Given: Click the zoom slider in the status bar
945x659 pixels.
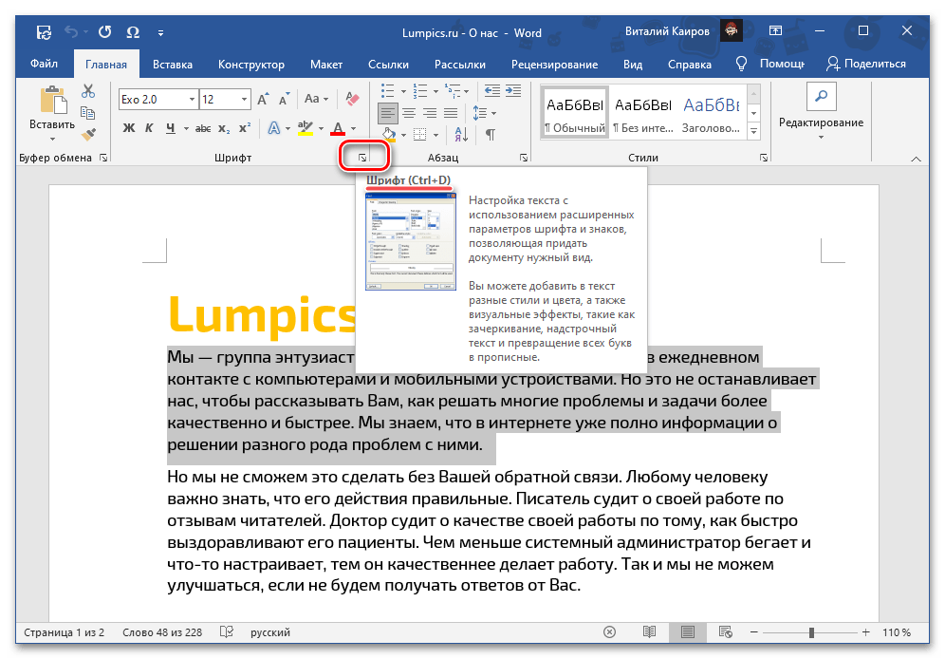Looking at the screenshot, I should [811, 632].
